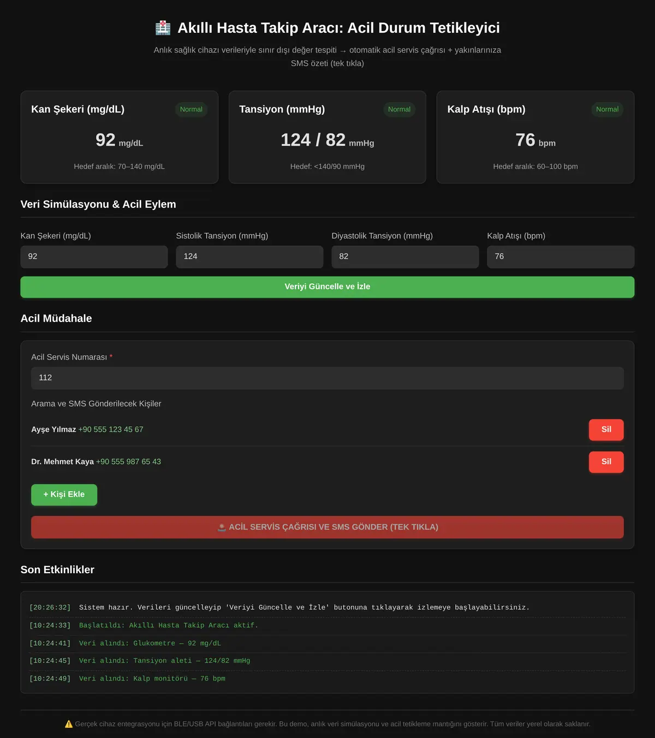Click the Veriyi Güncelle ve İzle button
The width and height of the screenshot is (655, 738).
tap(327, 287)
